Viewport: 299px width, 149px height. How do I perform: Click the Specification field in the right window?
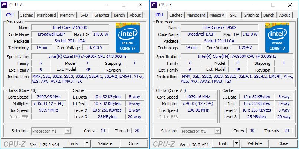point(237,56)
